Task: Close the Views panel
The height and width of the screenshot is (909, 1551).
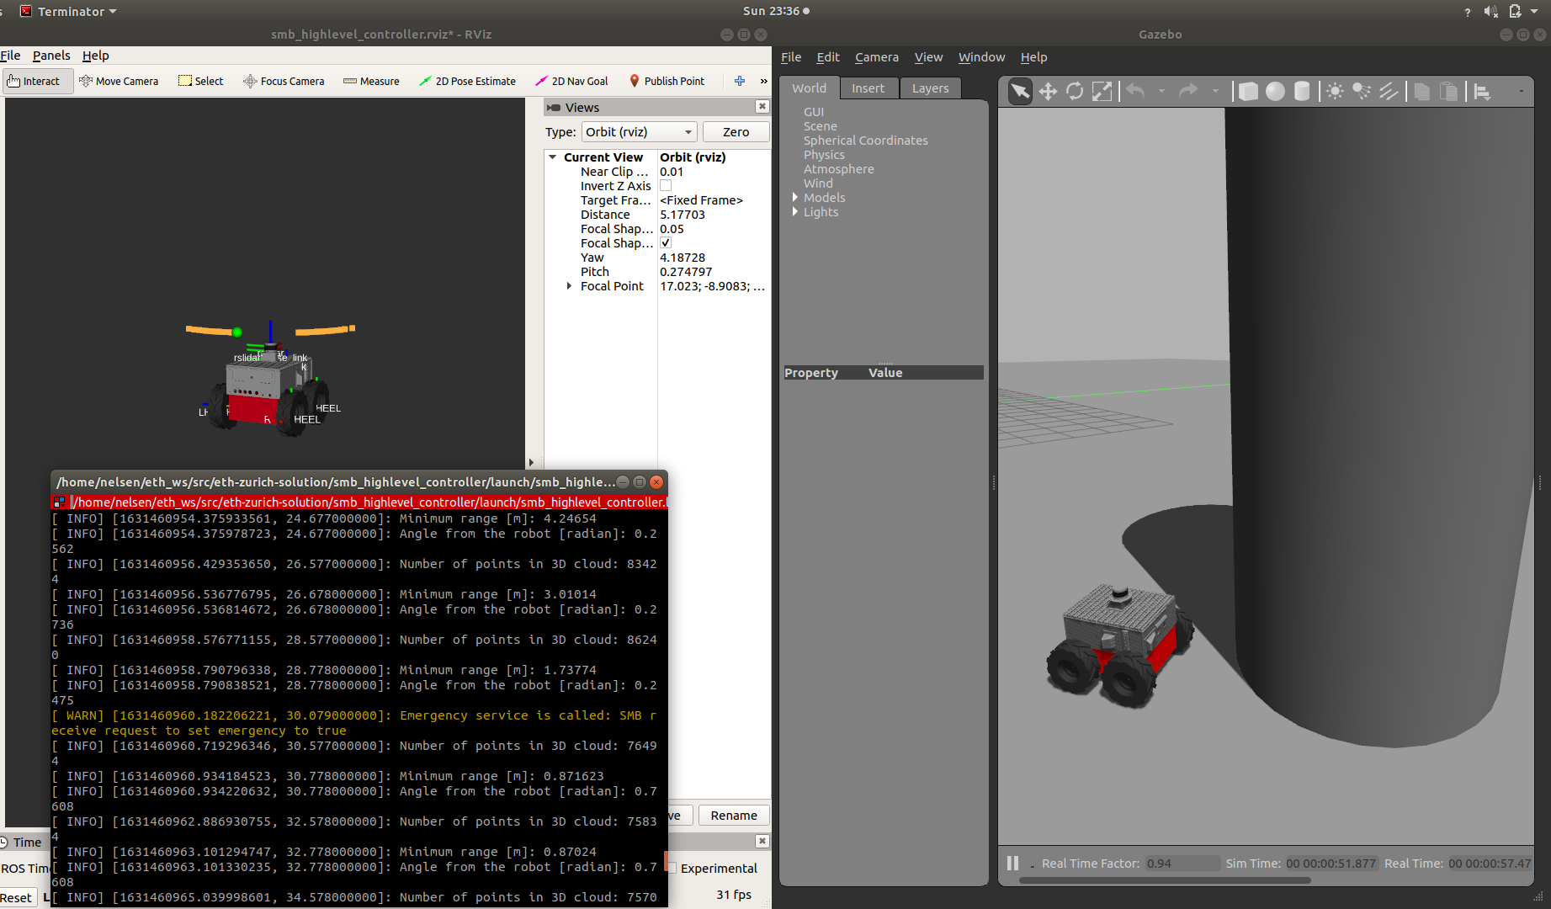Action: pyautogui.click(x=762, y=106)
